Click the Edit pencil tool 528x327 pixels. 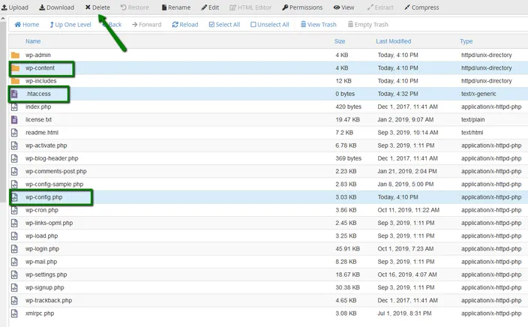(210, 7)
